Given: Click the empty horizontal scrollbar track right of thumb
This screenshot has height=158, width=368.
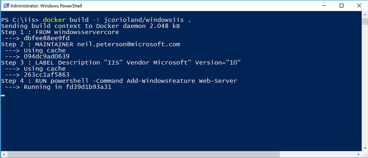Looking at the screenshot, I should [317, 154].
